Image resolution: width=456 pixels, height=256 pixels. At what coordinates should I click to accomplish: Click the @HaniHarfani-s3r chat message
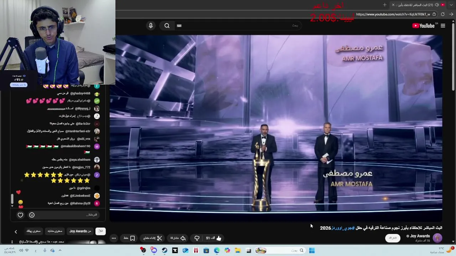pos(59,131)
